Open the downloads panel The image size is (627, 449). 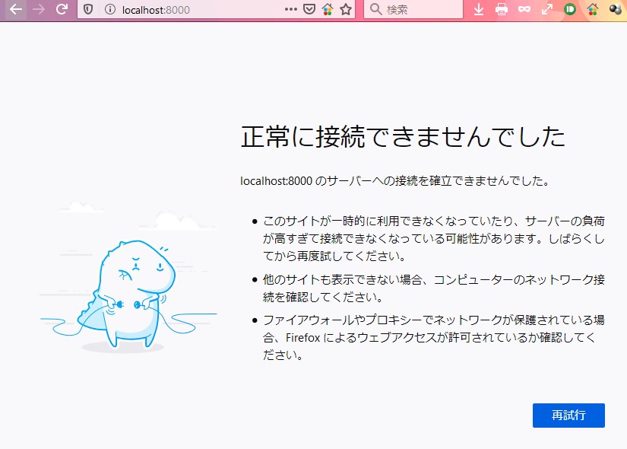coord(479,10)
